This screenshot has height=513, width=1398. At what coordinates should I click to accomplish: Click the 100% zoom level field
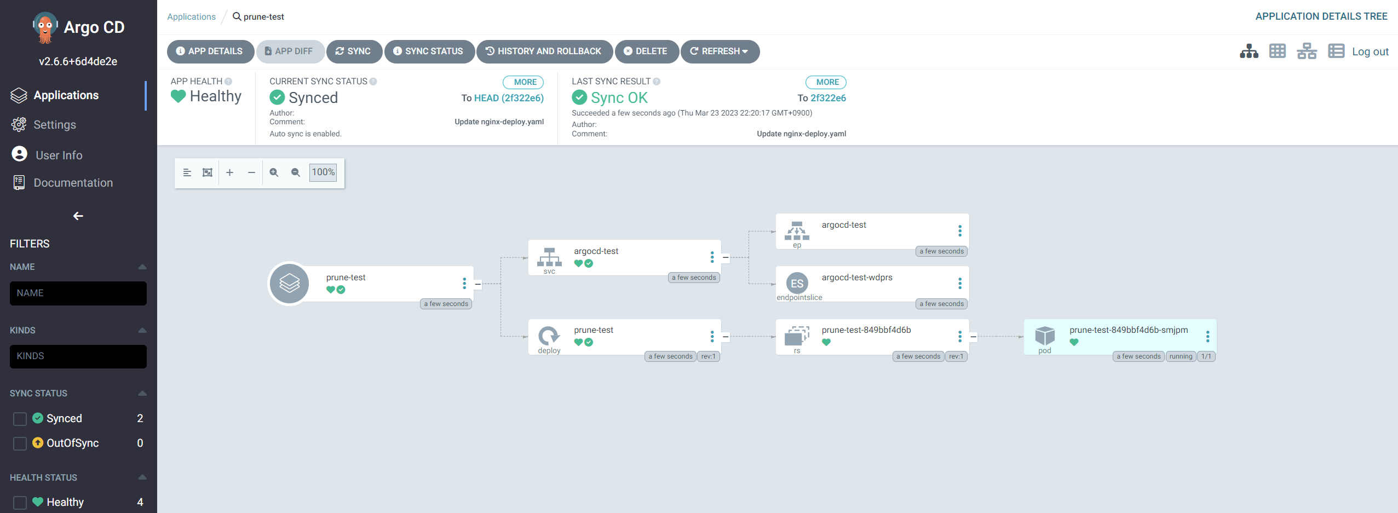pos(323,172)
